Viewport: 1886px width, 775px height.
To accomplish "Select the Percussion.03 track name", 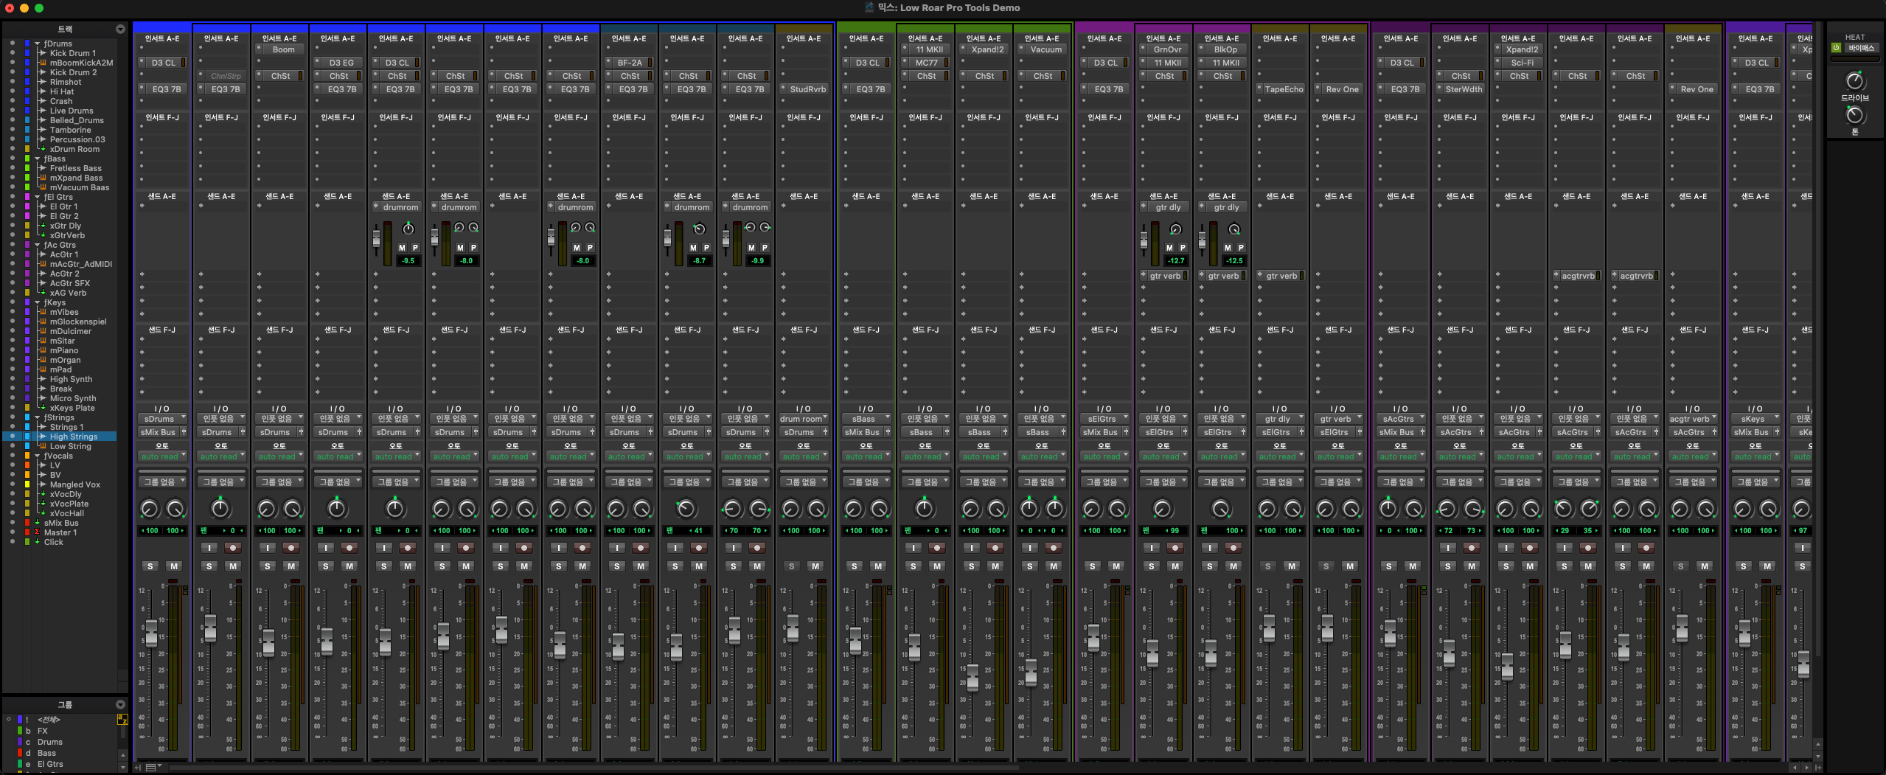I will coord(77,139).
